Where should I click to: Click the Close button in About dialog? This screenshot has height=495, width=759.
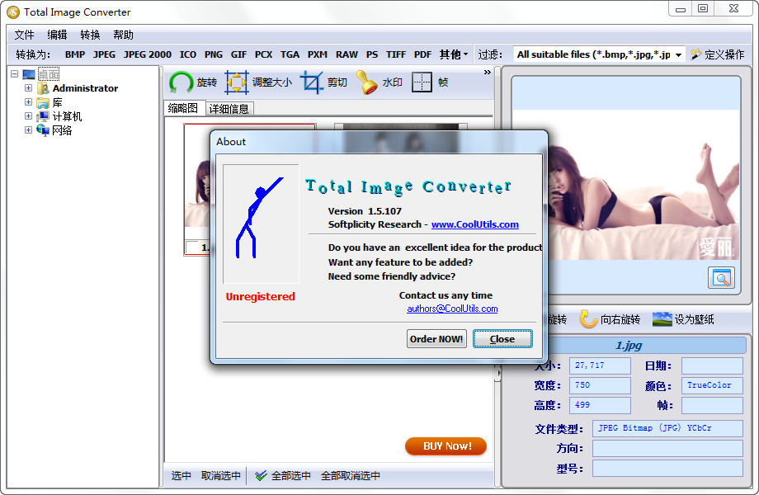point(502,339)
